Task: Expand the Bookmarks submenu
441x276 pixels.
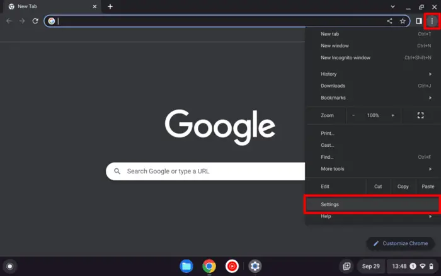Action: tap(373, 98)
